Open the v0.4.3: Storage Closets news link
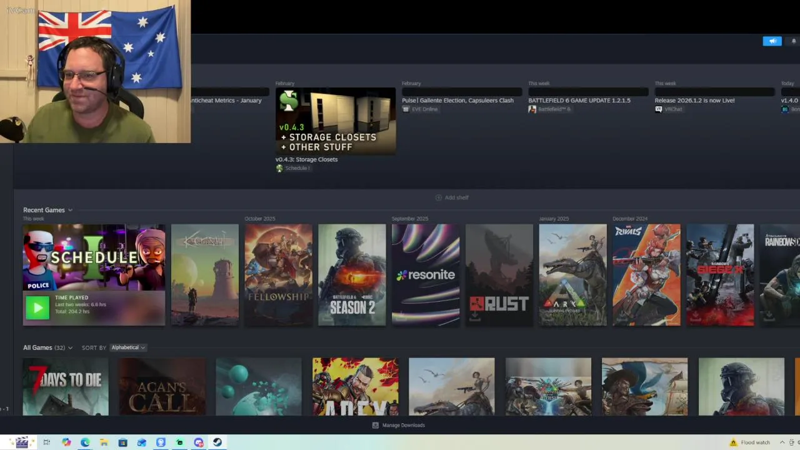This screenshot has height=450, width=800. tap(306, 159)
